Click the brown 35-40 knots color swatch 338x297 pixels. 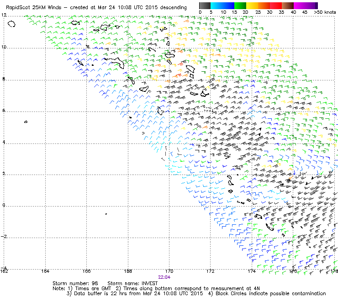pos(288,5)
